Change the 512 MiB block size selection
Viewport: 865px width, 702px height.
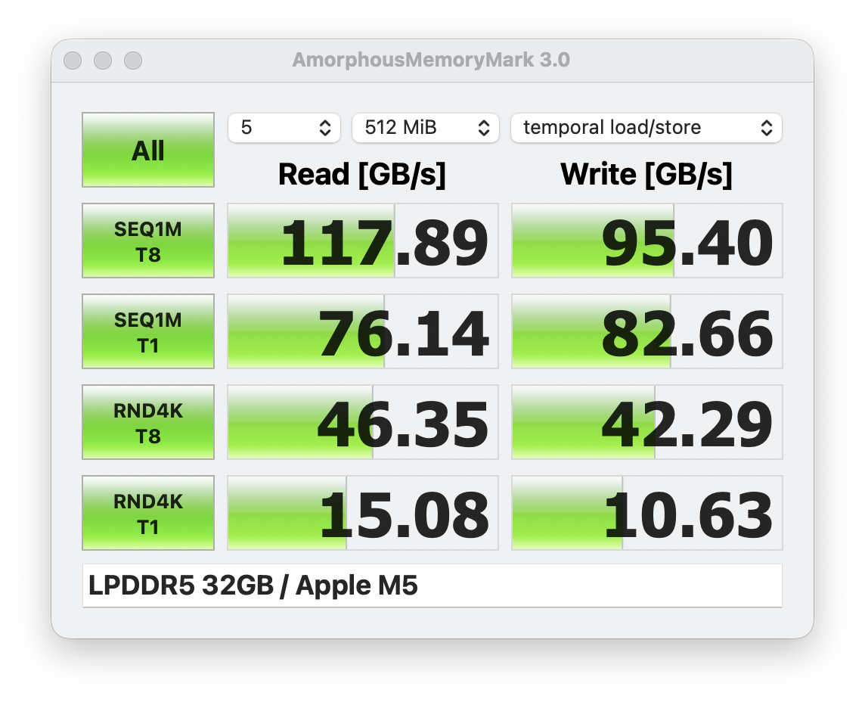[425, 128]
